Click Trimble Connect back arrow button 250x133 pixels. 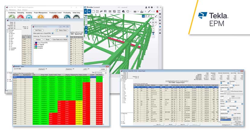(x=86, y=11)
